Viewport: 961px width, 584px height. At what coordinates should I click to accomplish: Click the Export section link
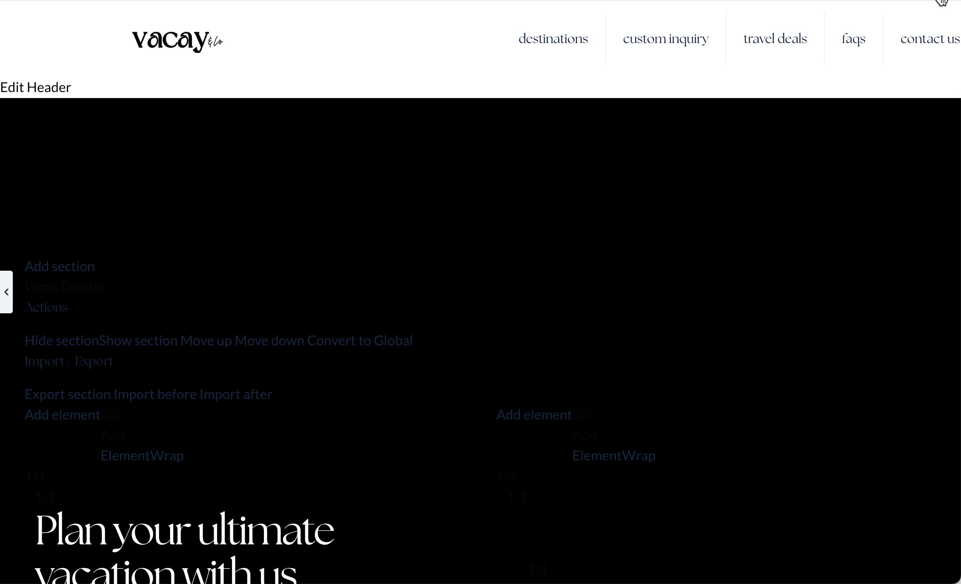point(68,394)
